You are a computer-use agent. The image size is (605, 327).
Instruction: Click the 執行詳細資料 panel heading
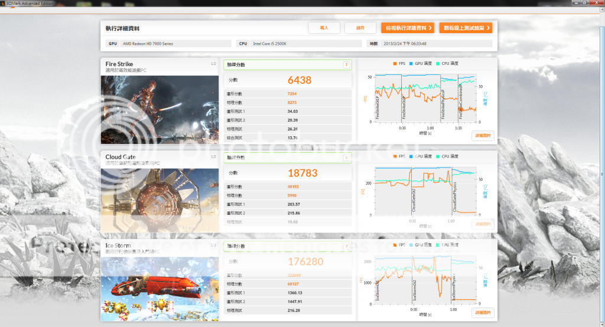point(122,28)
